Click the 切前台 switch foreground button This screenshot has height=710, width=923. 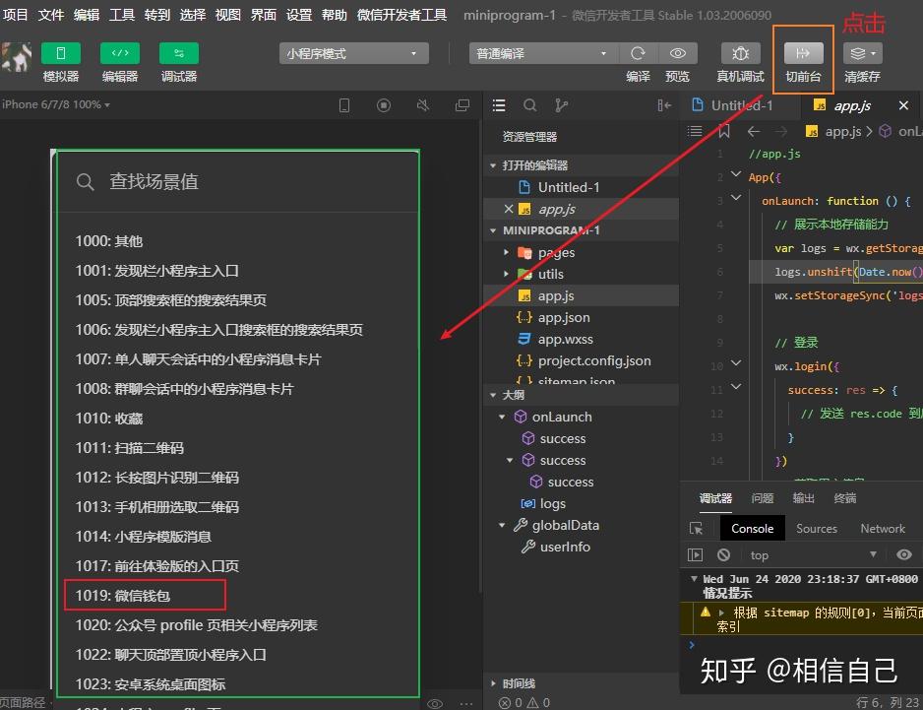tap(804, 53)
